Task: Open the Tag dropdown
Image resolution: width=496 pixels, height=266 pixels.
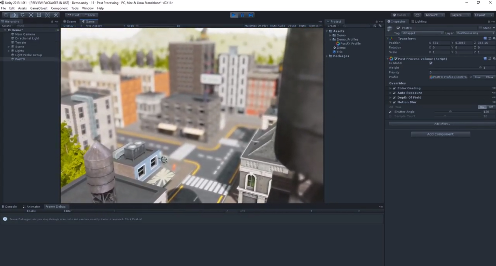Action: [422, 33]
